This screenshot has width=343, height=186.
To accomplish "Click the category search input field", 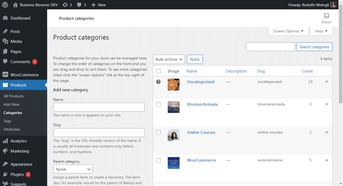I will point(271,47).
